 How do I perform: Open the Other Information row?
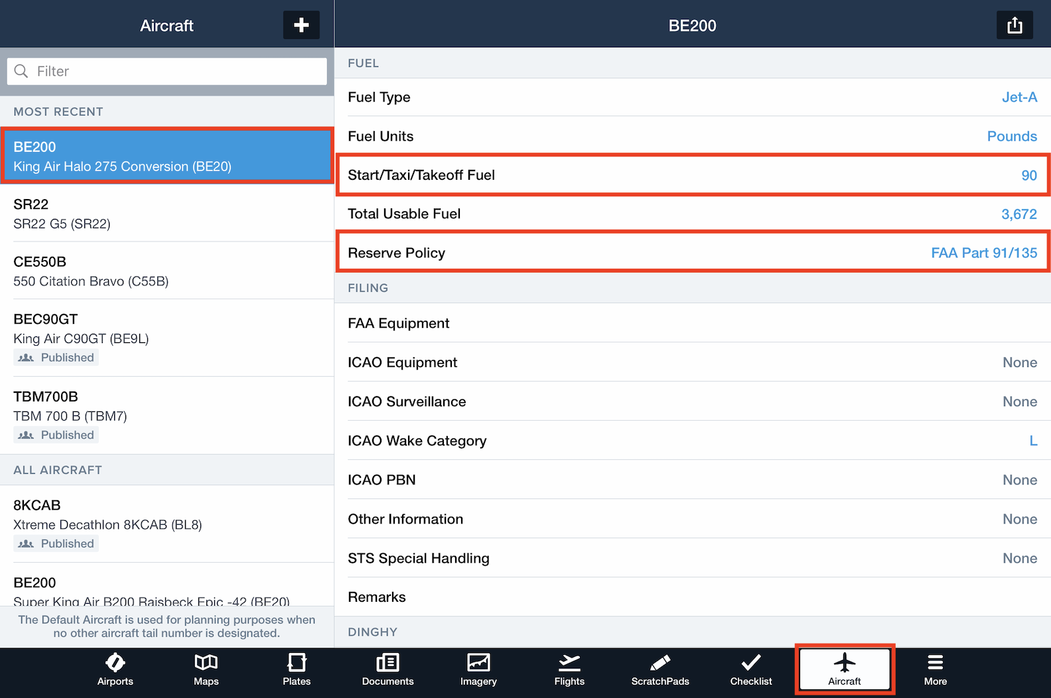tap(693, 519)
